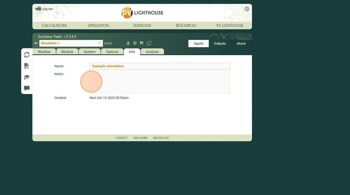Click the save floppy disk icon
This screenshot has width=350, height=195.
[x=142, y=43]
